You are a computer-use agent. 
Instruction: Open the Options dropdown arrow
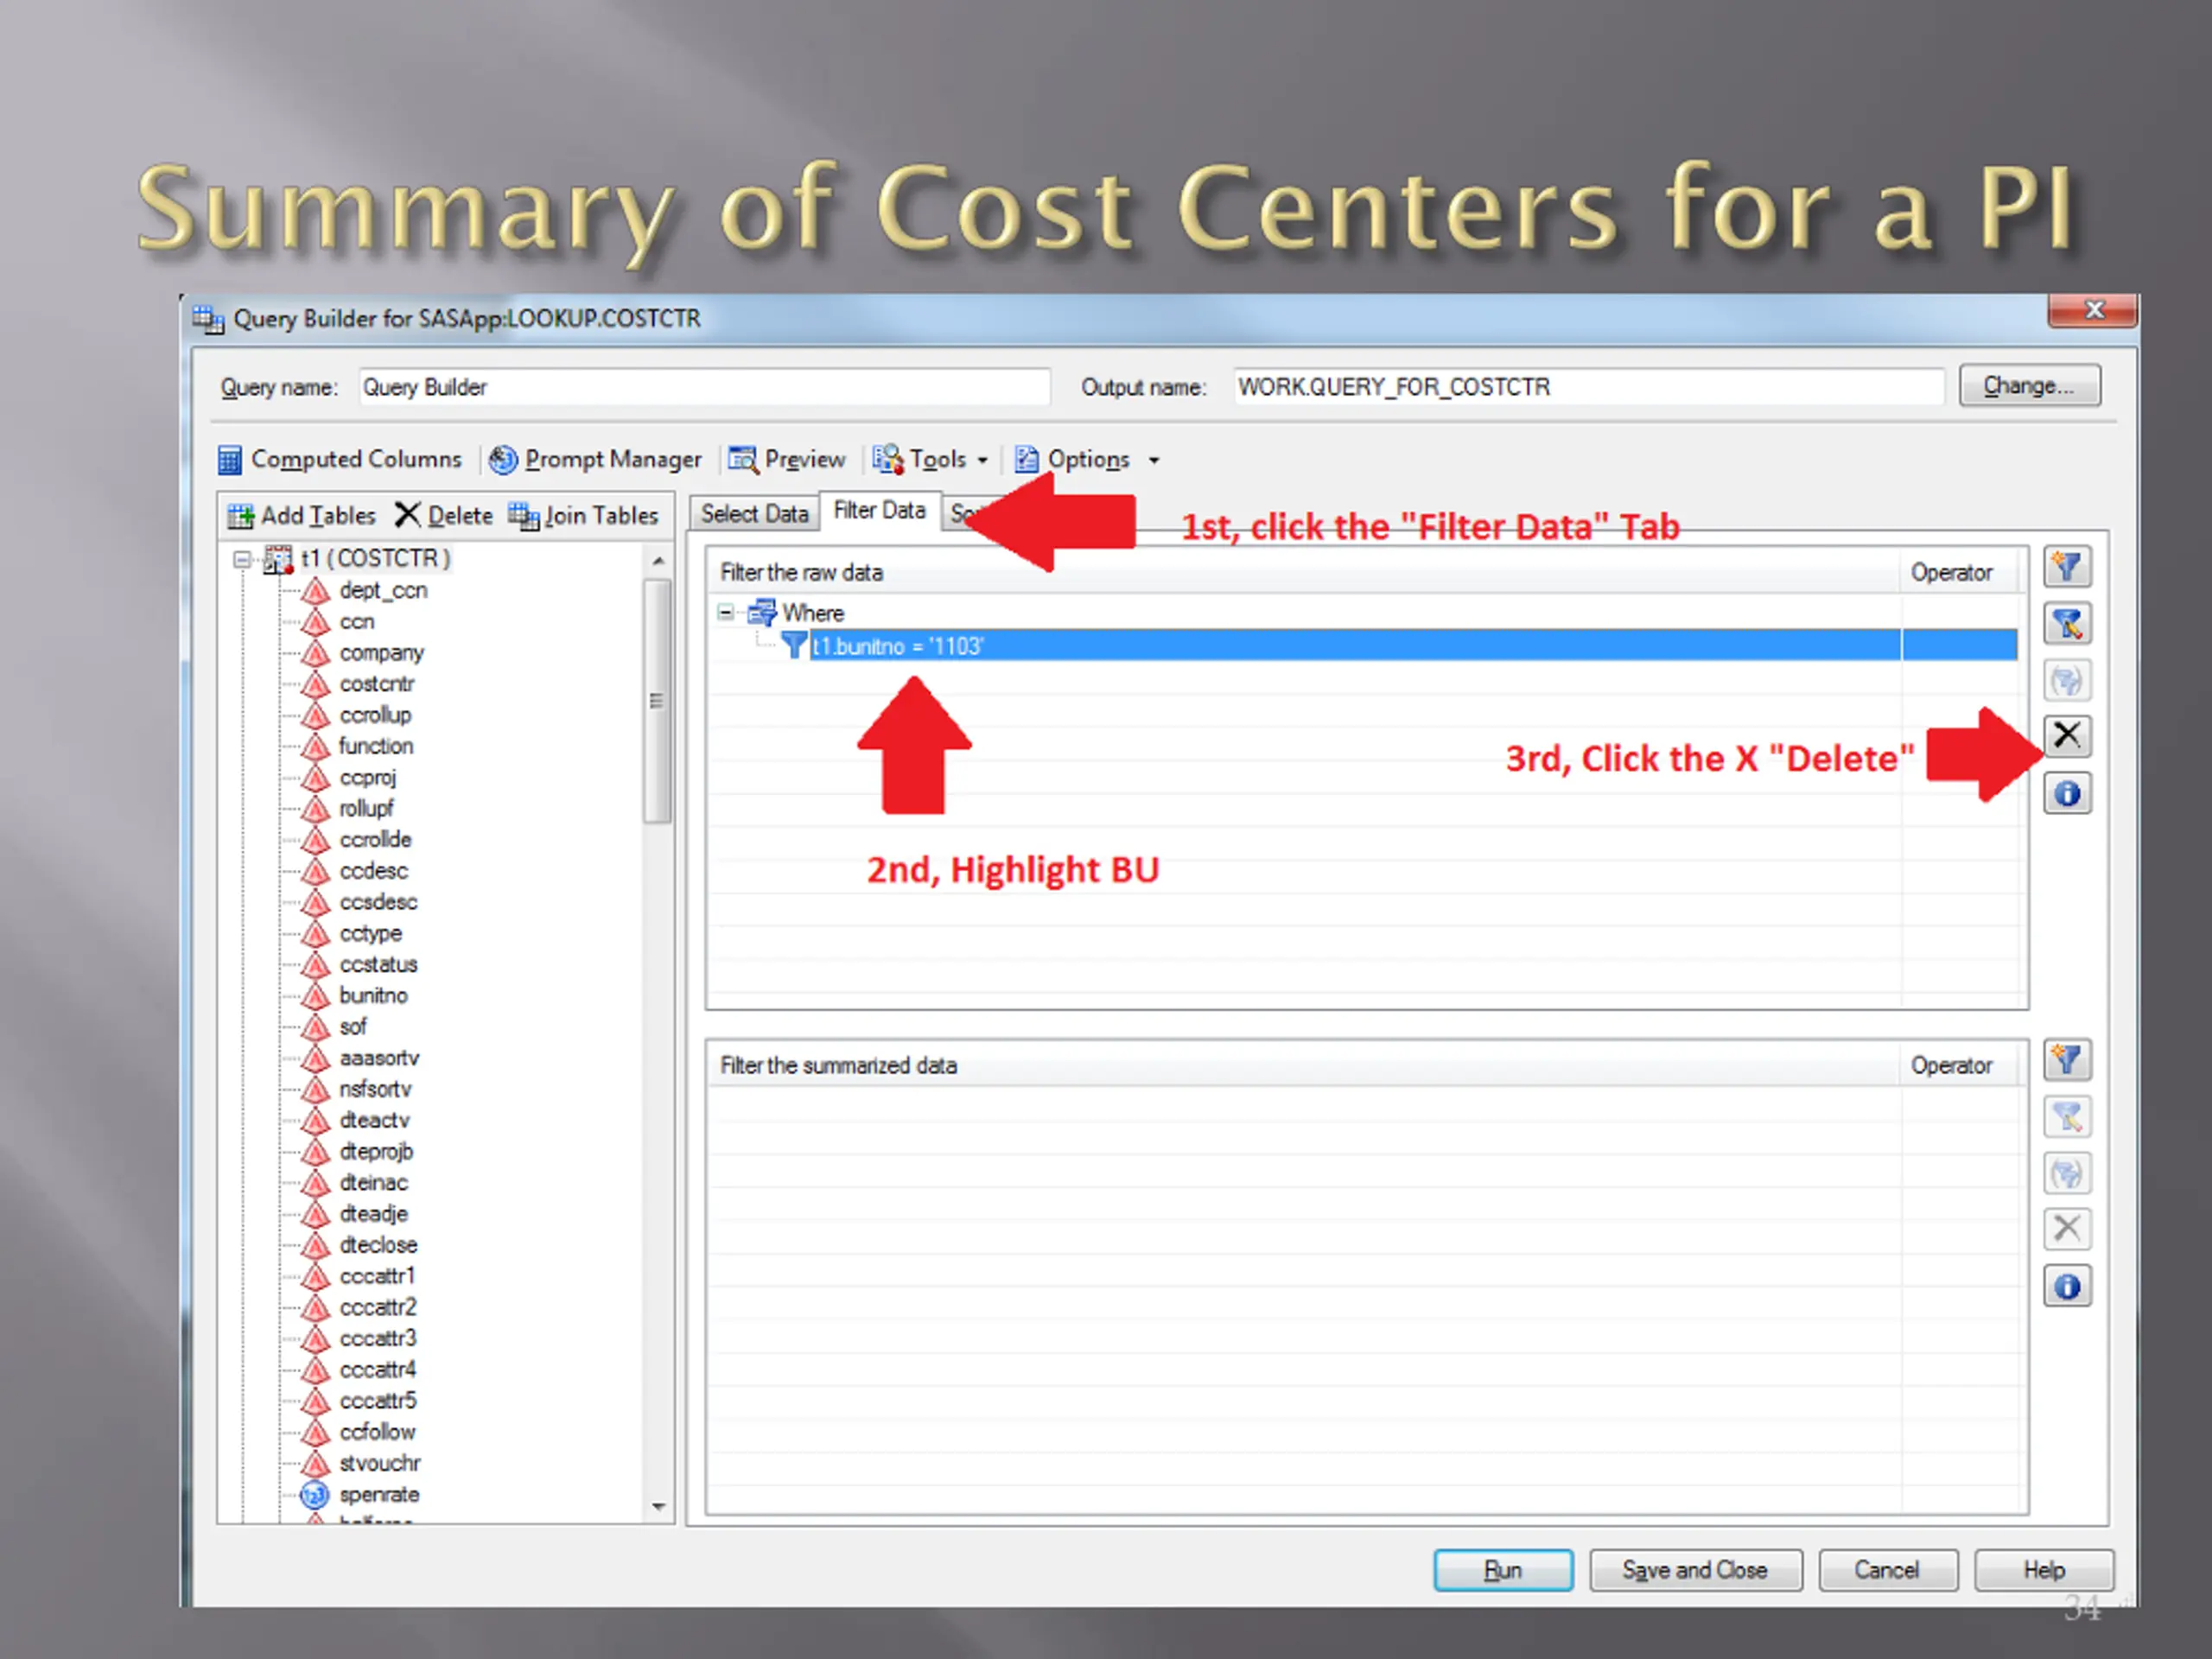[1153, 460]
